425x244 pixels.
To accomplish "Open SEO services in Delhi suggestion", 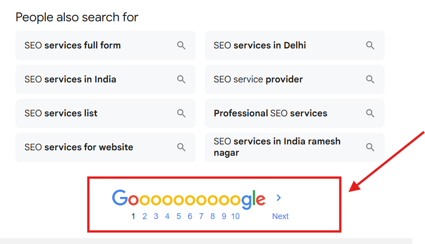I will pyautogui.click(x=260, y=45).
